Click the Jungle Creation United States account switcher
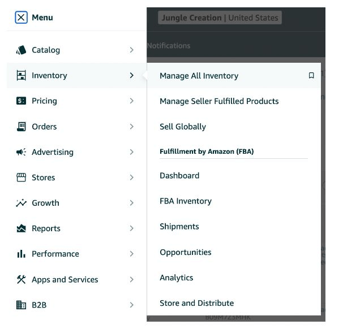 point(220,18)
